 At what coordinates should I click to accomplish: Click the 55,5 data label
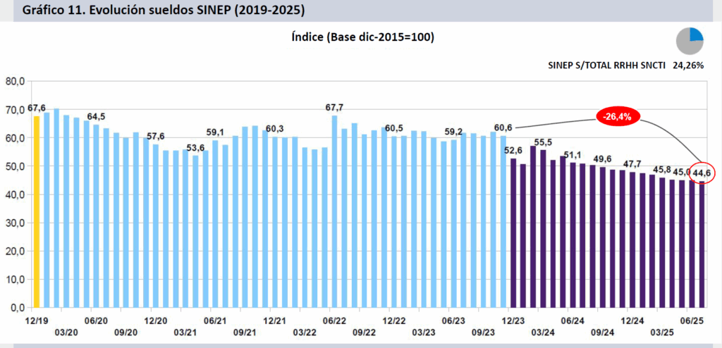pos(543,142)
